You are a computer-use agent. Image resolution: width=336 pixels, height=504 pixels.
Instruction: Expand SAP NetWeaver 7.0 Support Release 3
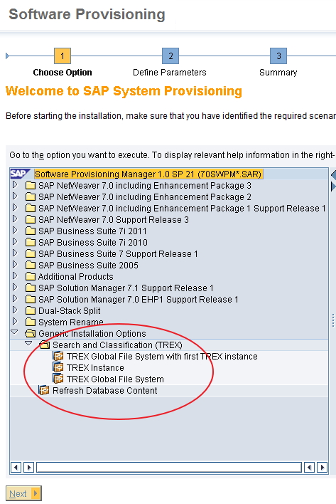point(15,219)
